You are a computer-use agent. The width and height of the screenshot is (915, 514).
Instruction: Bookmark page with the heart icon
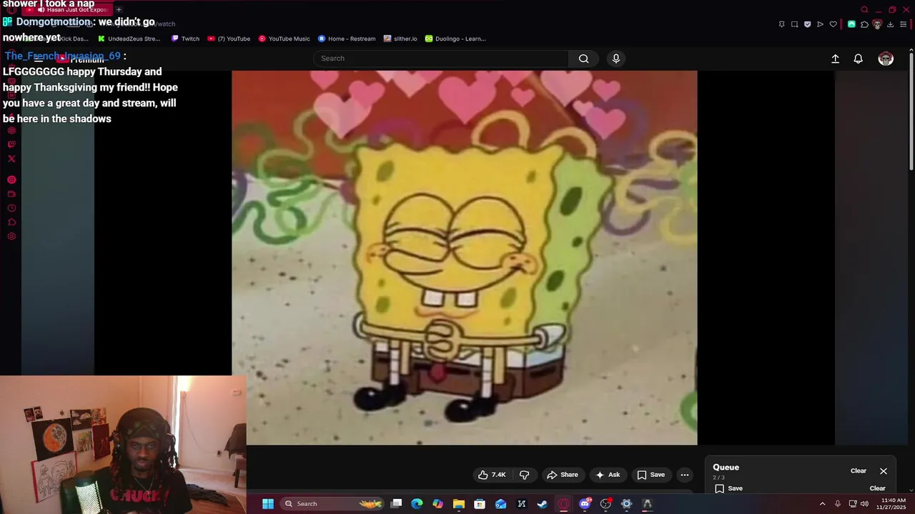click(x=833, y=24)
